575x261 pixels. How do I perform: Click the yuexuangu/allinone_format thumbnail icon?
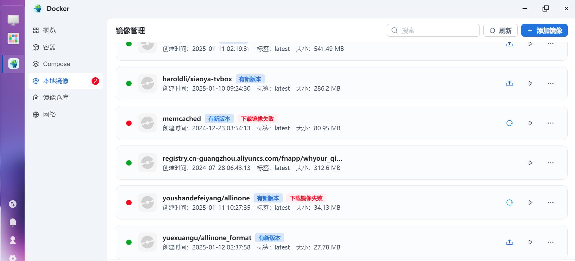click(x=147, y=242)
